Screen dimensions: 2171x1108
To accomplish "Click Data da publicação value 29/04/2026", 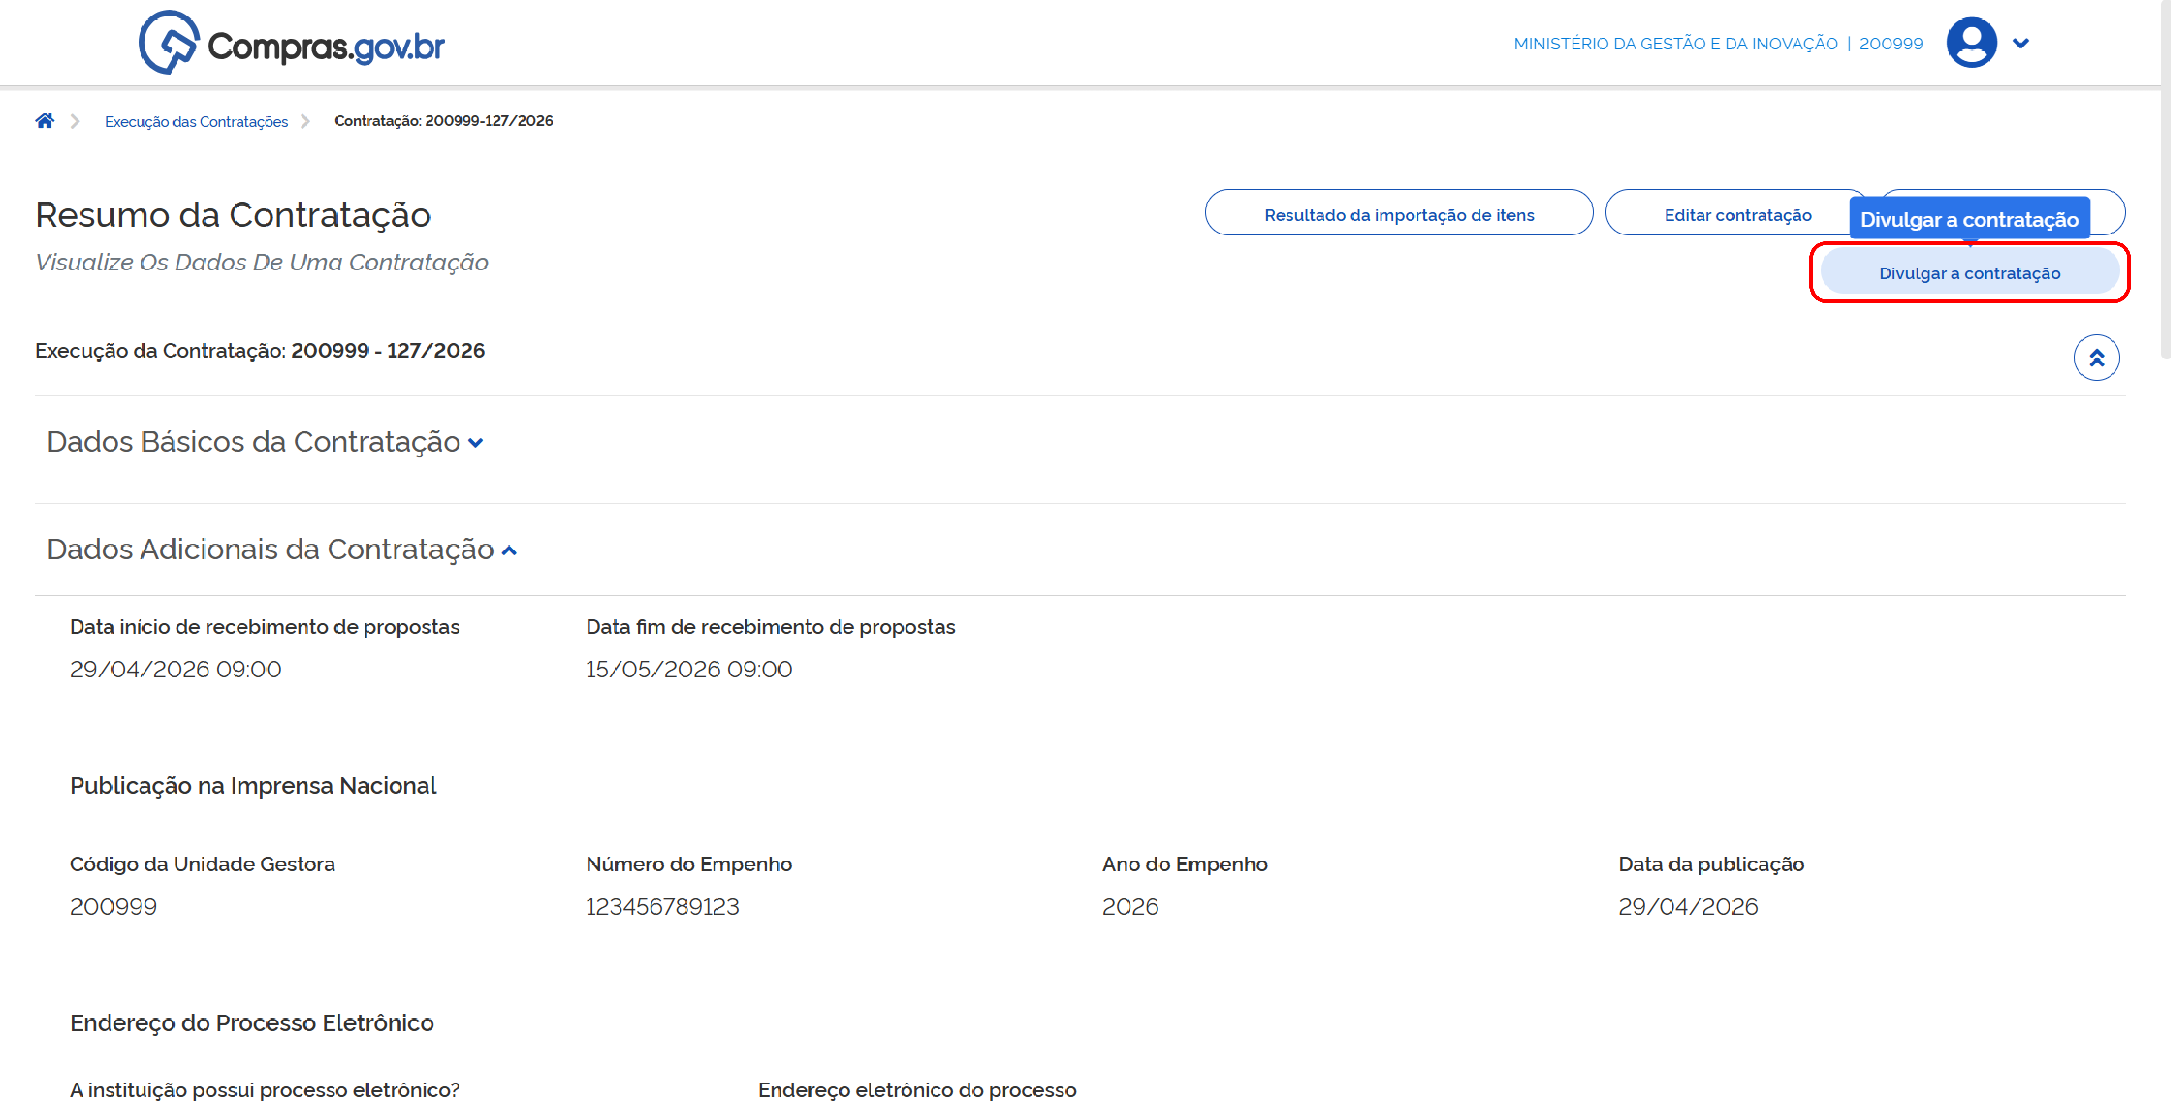I will (x=1688, y=907).
